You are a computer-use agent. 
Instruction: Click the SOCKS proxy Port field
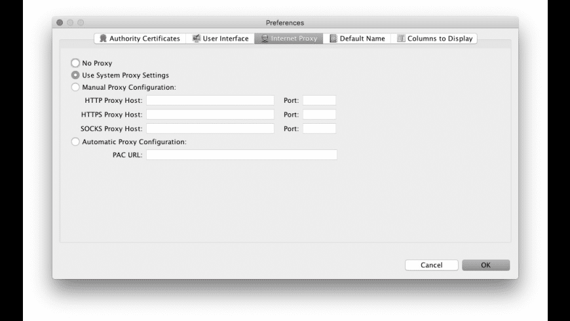coord(320,128)
